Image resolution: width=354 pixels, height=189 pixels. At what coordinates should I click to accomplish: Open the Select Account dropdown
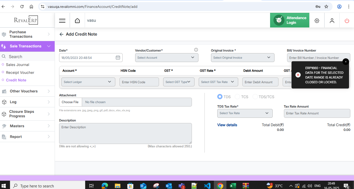point(167,58)
